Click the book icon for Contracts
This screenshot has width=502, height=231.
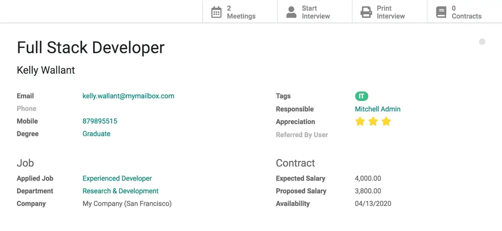coord(441,12)
